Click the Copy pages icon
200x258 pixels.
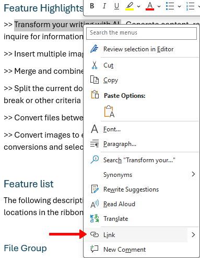(x=95, y=80)
